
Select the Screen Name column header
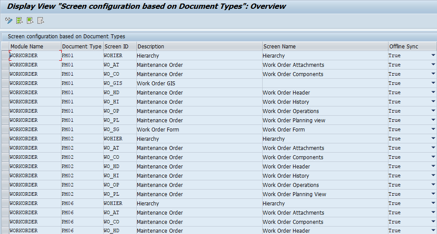click(x=324, y=46)
